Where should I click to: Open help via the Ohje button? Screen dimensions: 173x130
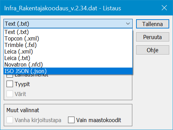[x=152, y=50]
